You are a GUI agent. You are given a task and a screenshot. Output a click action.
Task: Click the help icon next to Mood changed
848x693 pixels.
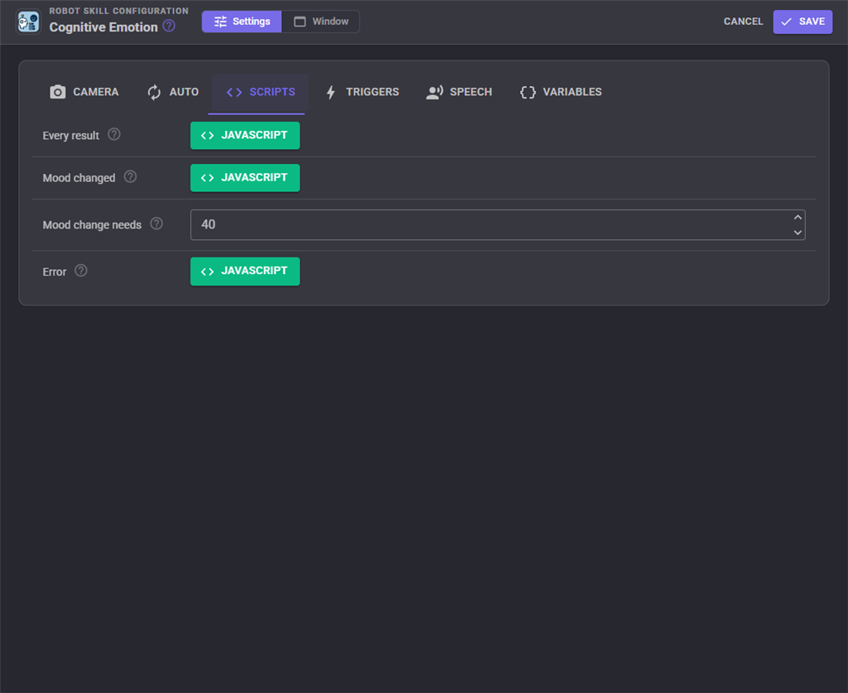tap(130, 176)
